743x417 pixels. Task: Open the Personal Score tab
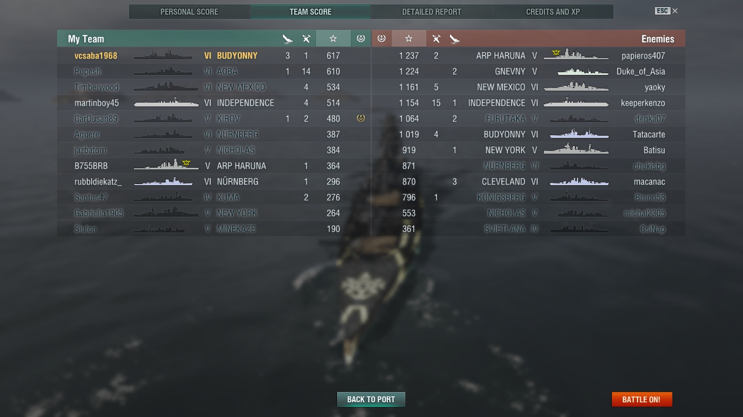[189, 11]
